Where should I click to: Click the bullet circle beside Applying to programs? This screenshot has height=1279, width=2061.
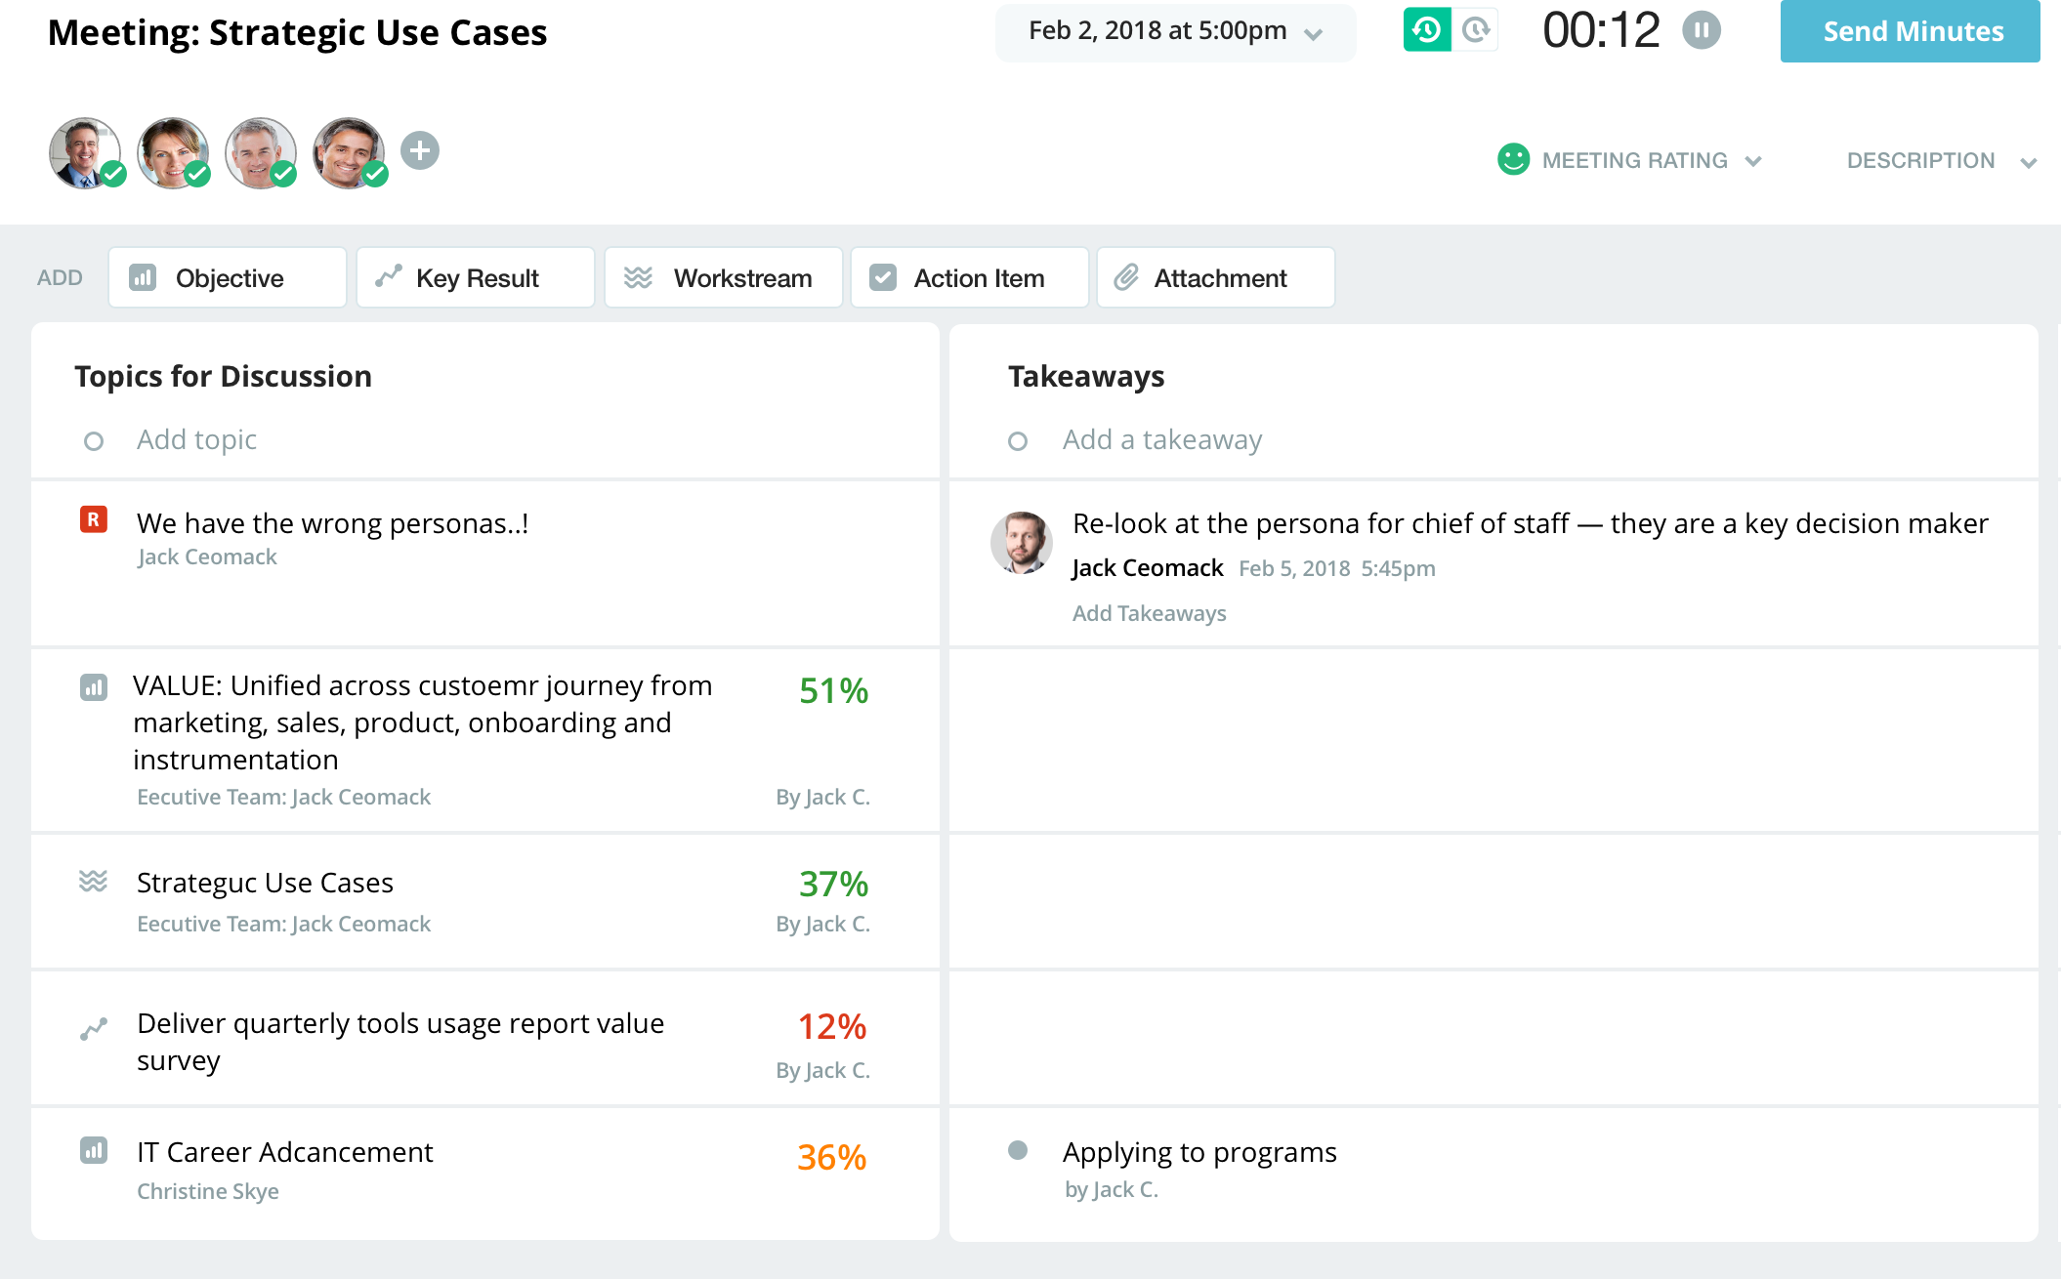[x=1019, y=1152]
